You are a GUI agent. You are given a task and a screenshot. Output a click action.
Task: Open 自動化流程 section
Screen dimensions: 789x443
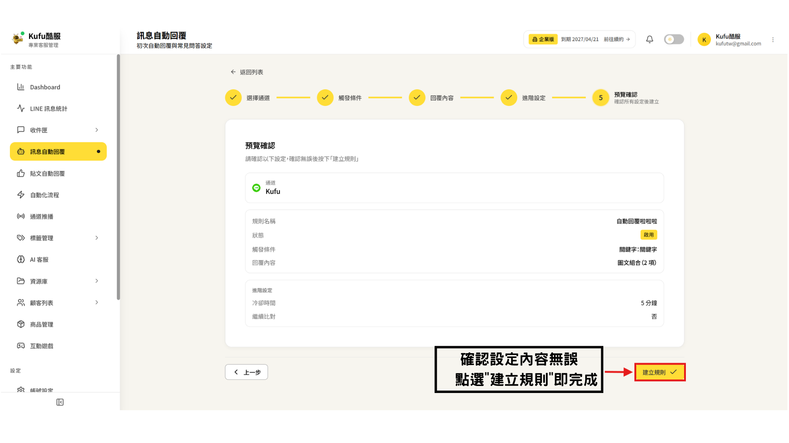[x=58, y=195]
